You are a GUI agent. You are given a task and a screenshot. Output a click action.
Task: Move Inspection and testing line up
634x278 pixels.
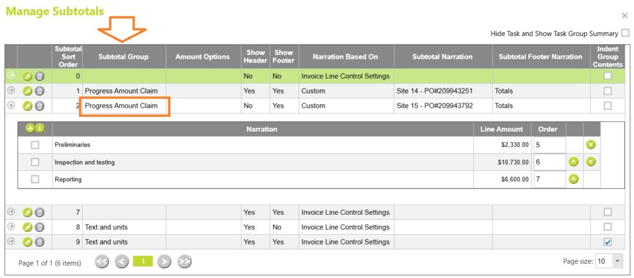click(573, 162)
